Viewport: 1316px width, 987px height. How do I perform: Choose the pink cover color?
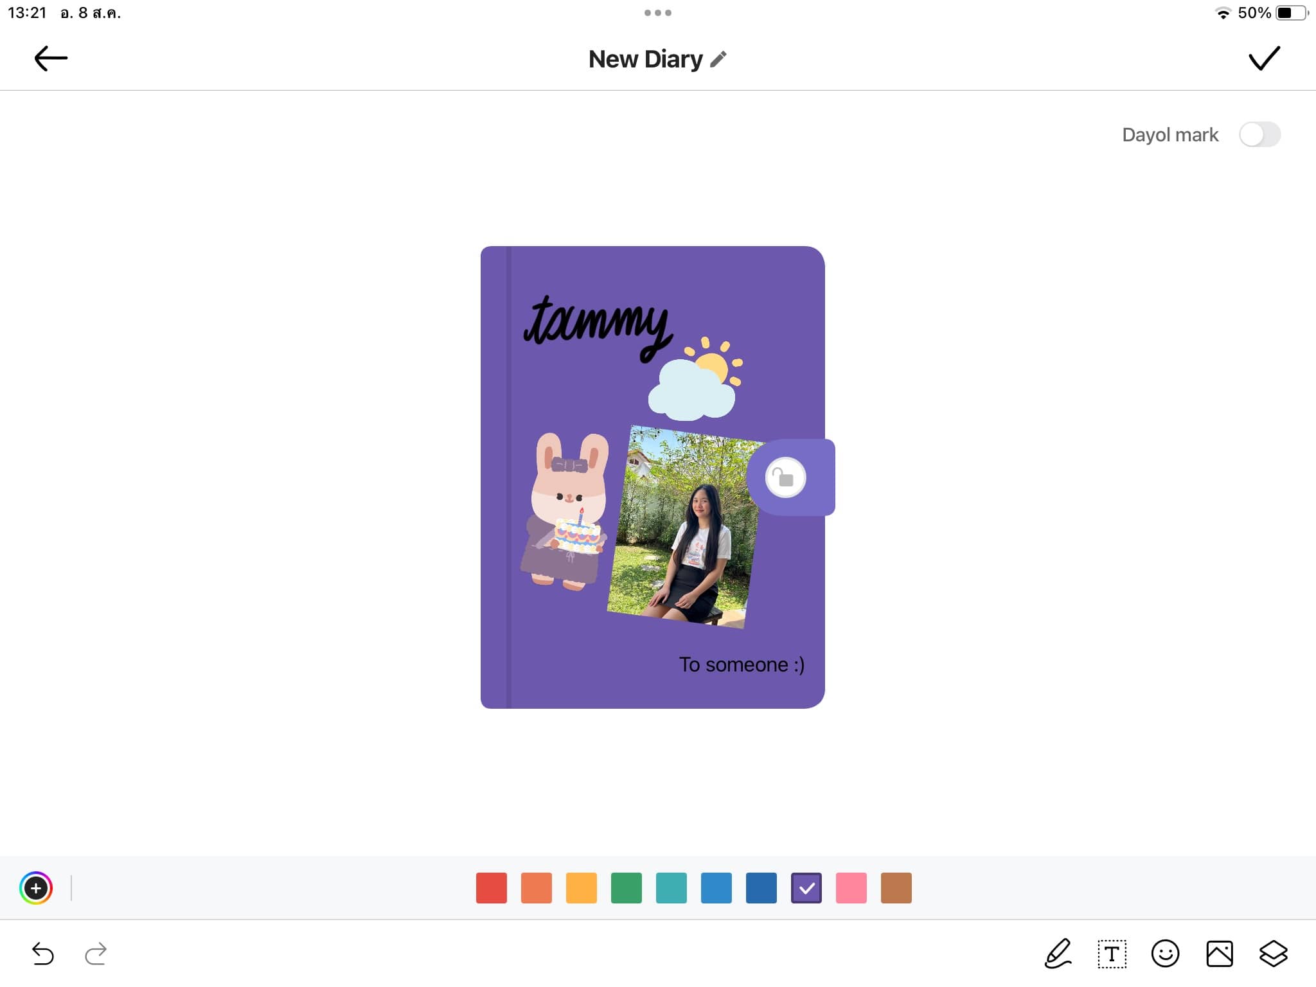click(x=851, y=888)
